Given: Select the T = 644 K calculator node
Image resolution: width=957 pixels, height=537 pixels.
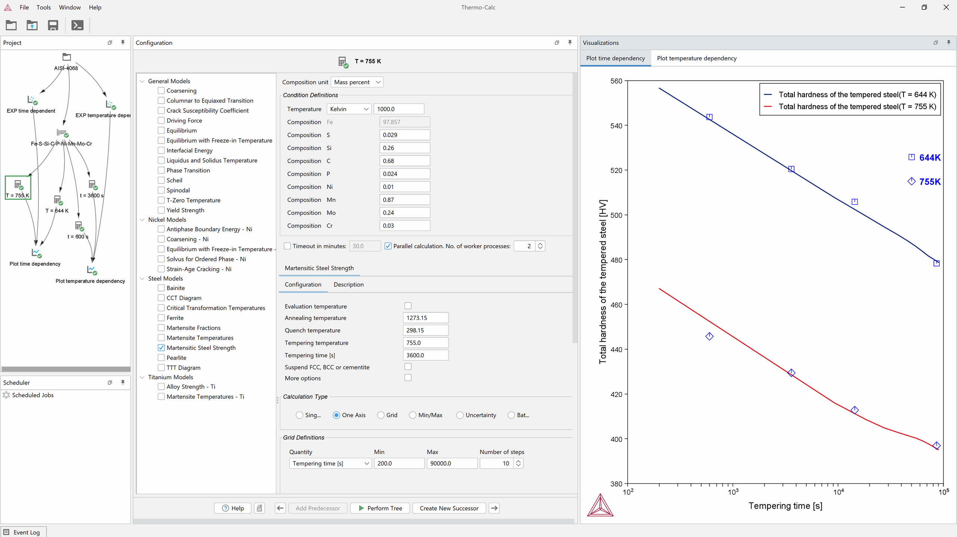Looking at the screenshot, I should (x=57, y=200).
